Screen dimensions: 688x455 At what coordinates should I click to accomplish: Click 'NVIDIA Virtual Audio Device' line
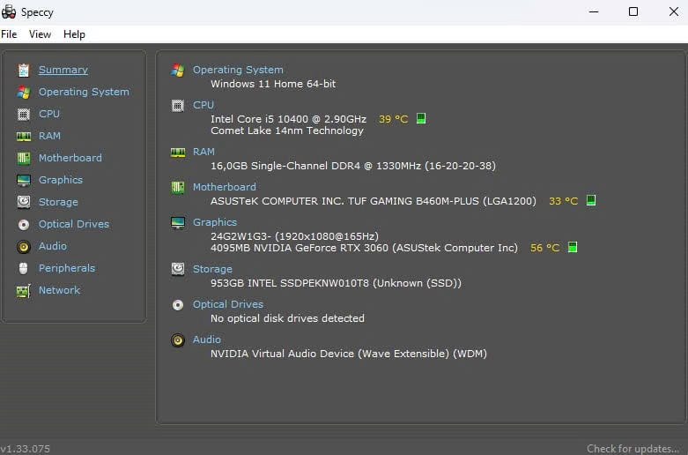349,353
